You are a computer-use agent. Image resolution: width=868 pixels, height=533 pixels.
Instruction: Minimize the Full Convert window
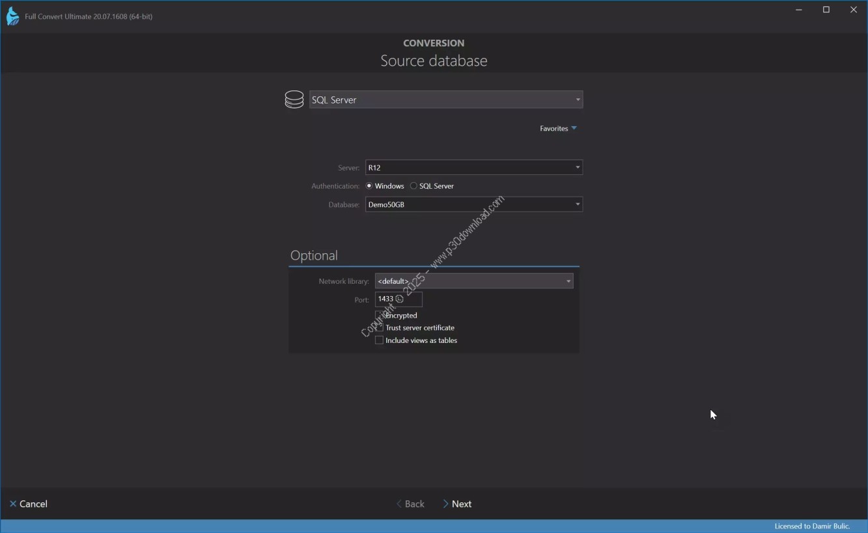coord(799,10)
